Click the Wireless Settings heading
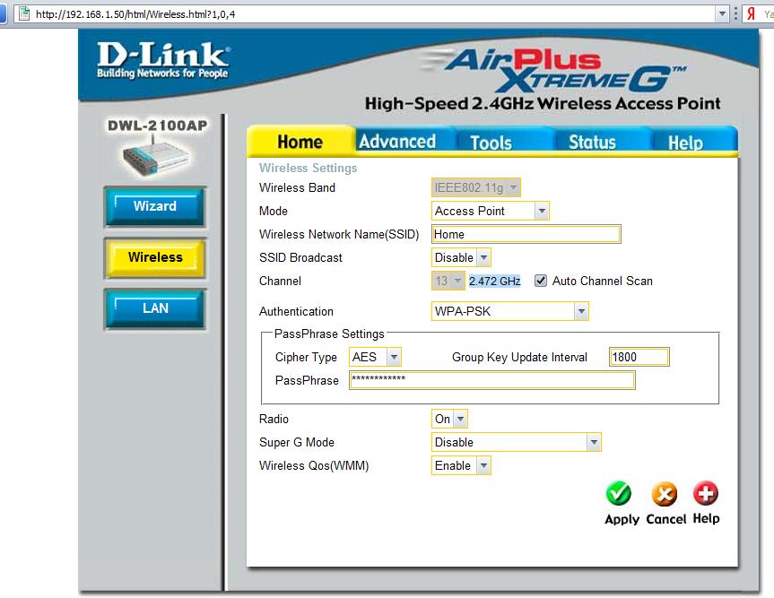 (x=308, y=168)
